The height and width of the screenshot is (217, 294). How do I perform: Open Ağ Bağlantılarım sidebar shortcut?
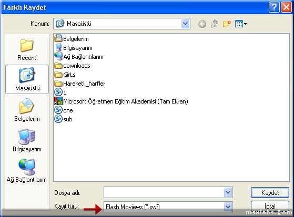[x=27, y=171]
